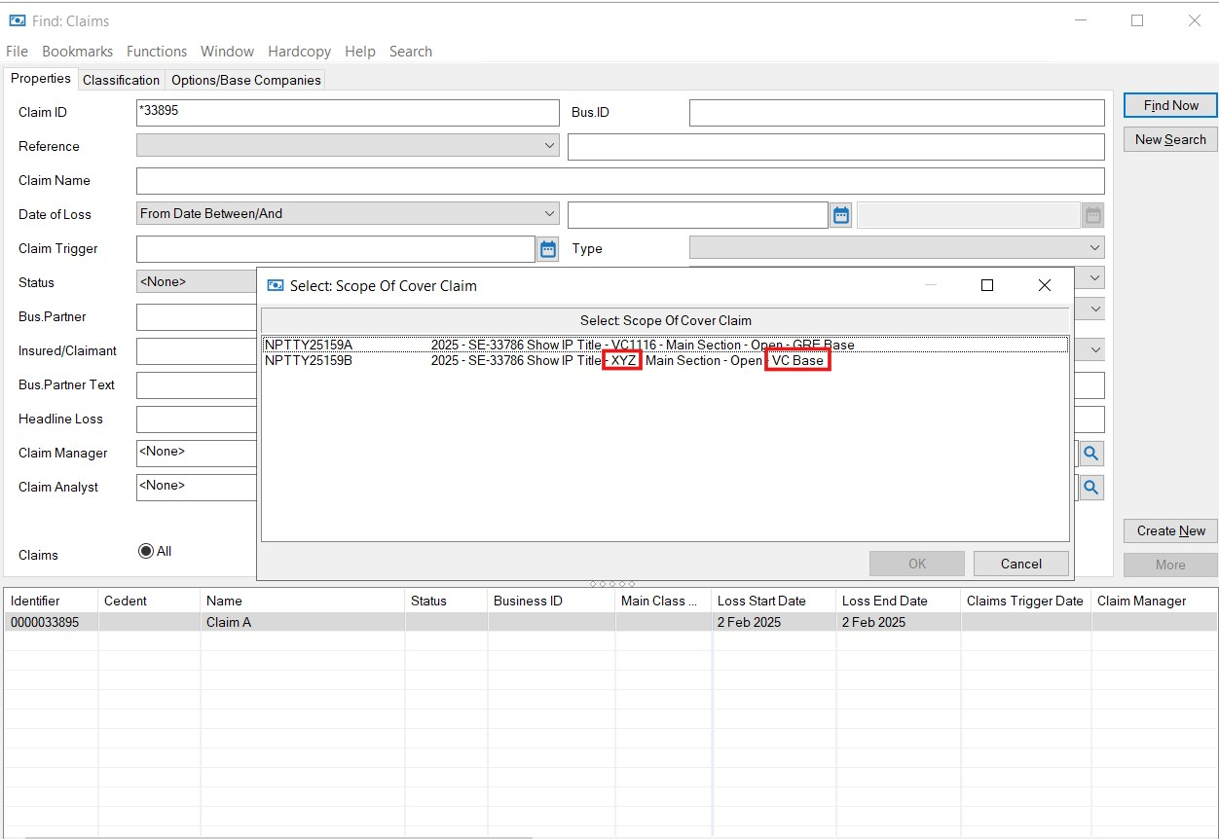Image resolution: width=1219 pixels, height=839 pixels.
Task: Switch to the Classification tab
Action: pos(121,80)
